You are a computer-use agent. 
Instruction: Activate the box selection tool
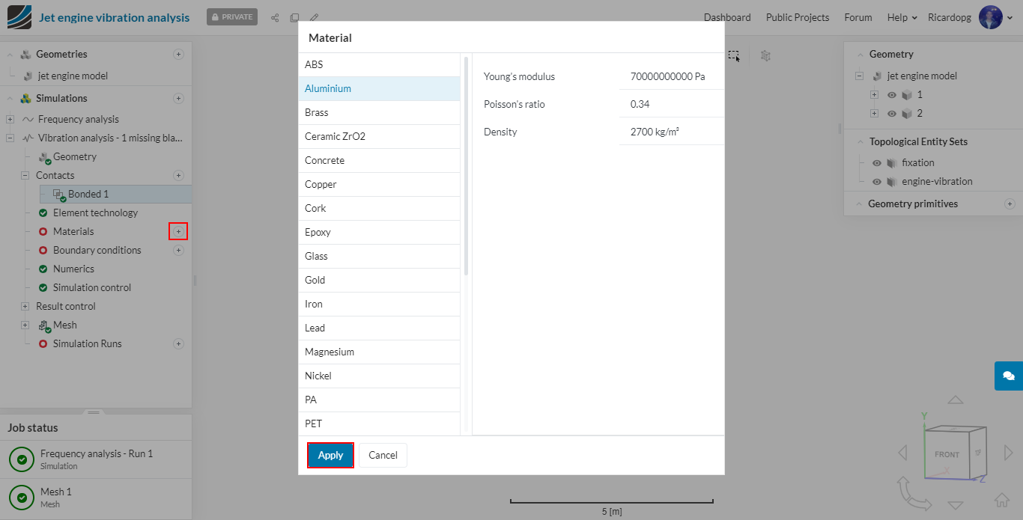[x=734, y=55]
